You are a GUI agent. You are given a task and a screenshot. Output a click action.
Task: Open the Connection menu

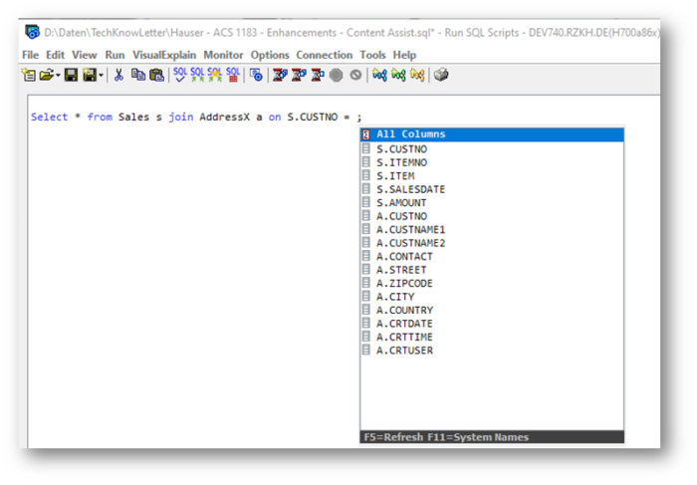point(324,55)
